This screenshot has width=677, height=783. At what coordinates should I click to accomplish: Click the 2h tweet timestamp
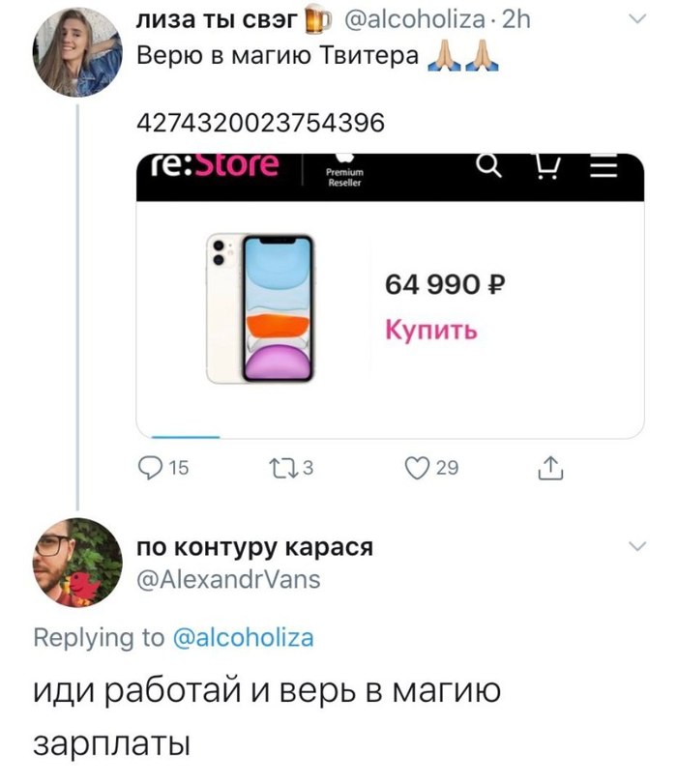515,19
